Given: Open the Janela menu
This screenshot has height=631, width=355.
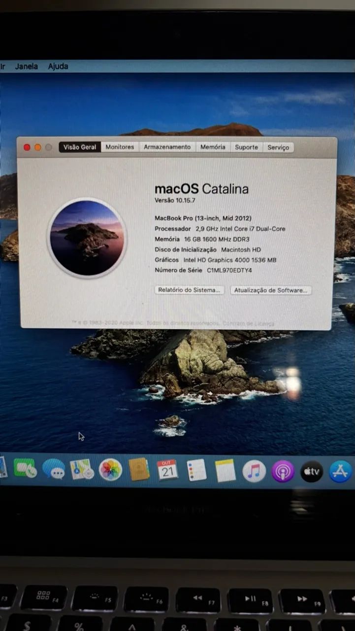Looking at the screenshot, I should click(x=27, y=66).
